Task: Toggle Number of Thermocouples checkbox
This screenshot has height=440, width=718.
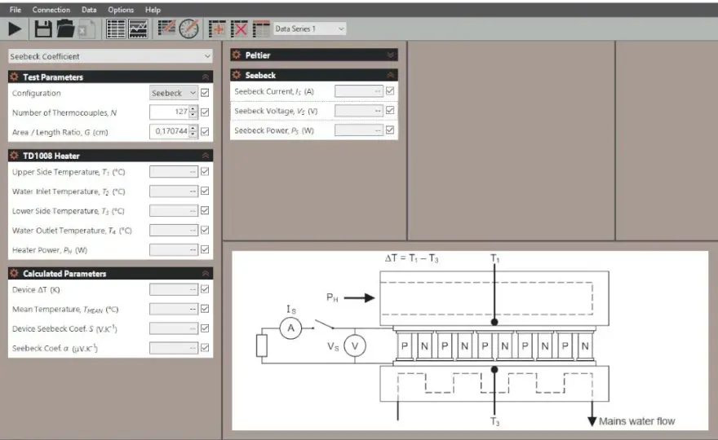Action: pos(205,112)
